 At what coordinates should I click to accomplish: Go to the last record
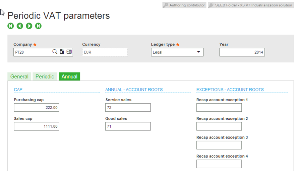(x=38, y=26)
